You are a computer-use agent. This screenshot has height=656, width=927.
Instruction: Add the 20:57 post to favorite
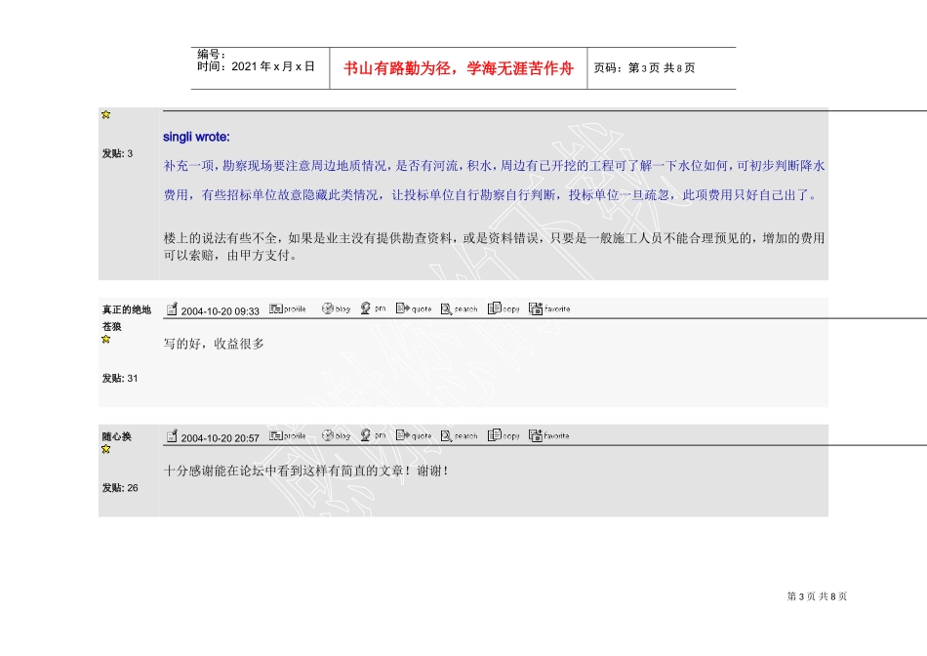click(x=549, y=436)
